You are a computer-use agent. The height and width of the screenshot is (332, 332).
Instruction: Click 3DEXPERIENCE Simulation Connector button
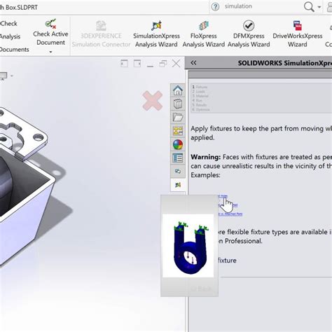click(101, 34)
